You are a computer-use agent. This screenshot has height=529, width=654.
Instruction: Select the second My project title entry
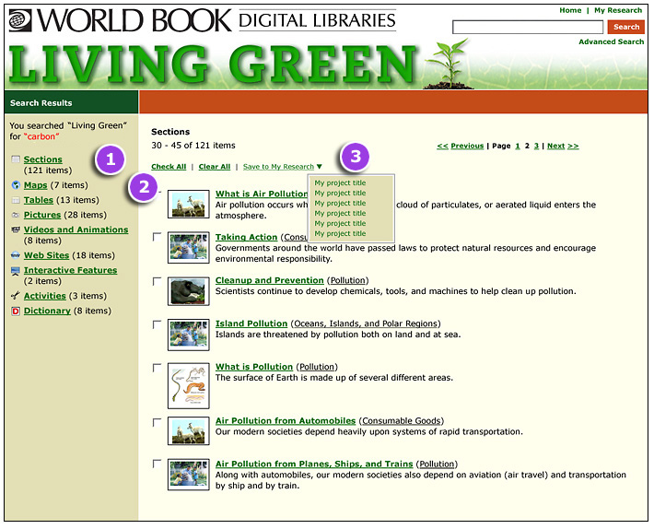click(x=340, y=193)
